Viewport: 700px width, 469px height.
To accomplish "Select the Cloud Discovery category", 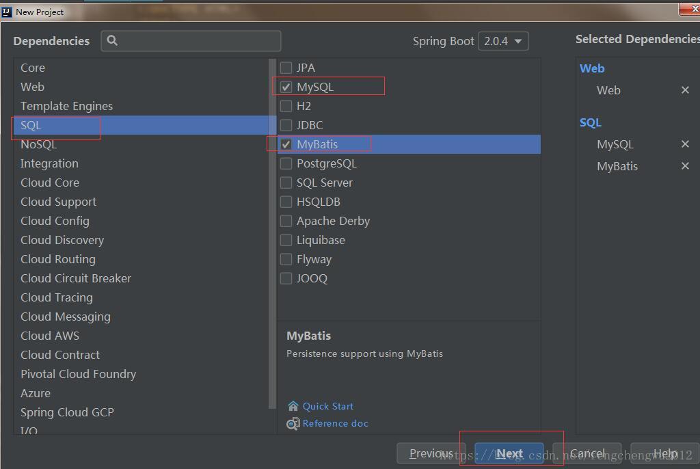I will pyautogui.click(x=141, y=240).
